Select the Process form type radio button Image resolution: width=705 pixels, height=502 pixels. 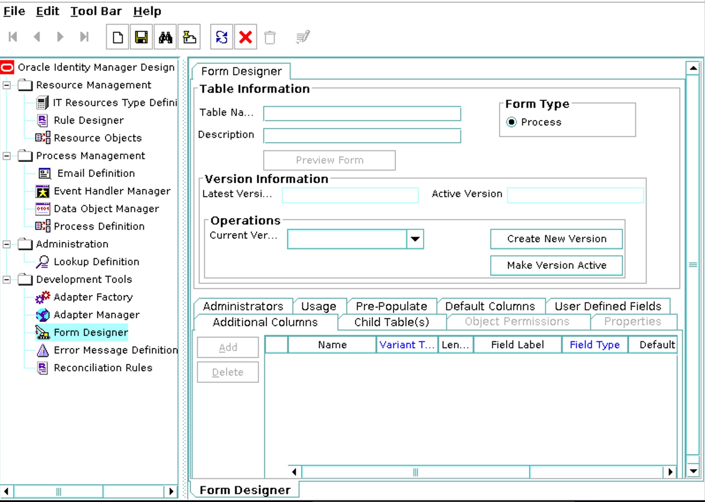[511, 122]
